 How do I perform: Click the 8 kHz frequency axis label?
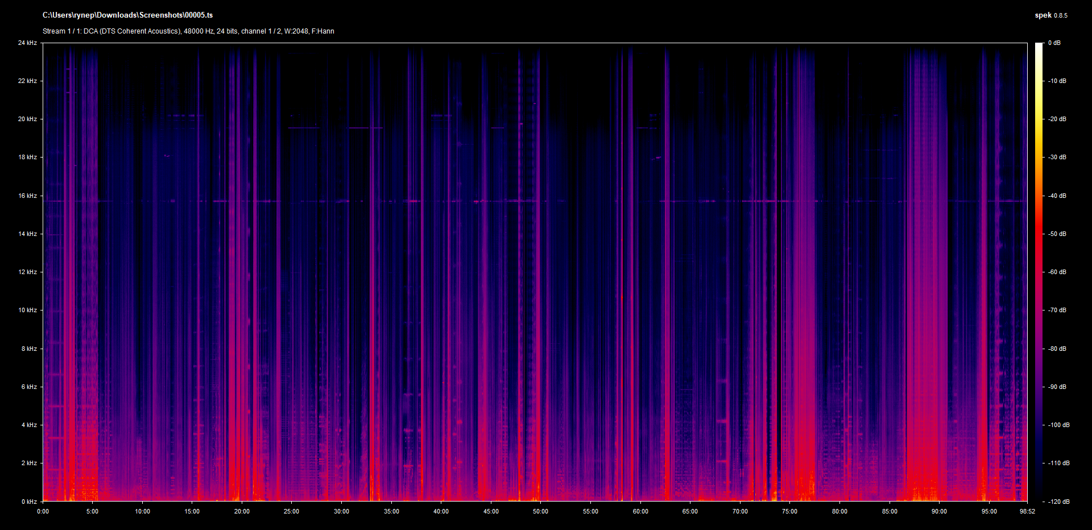pyautogui.click(x=29, y=349)
